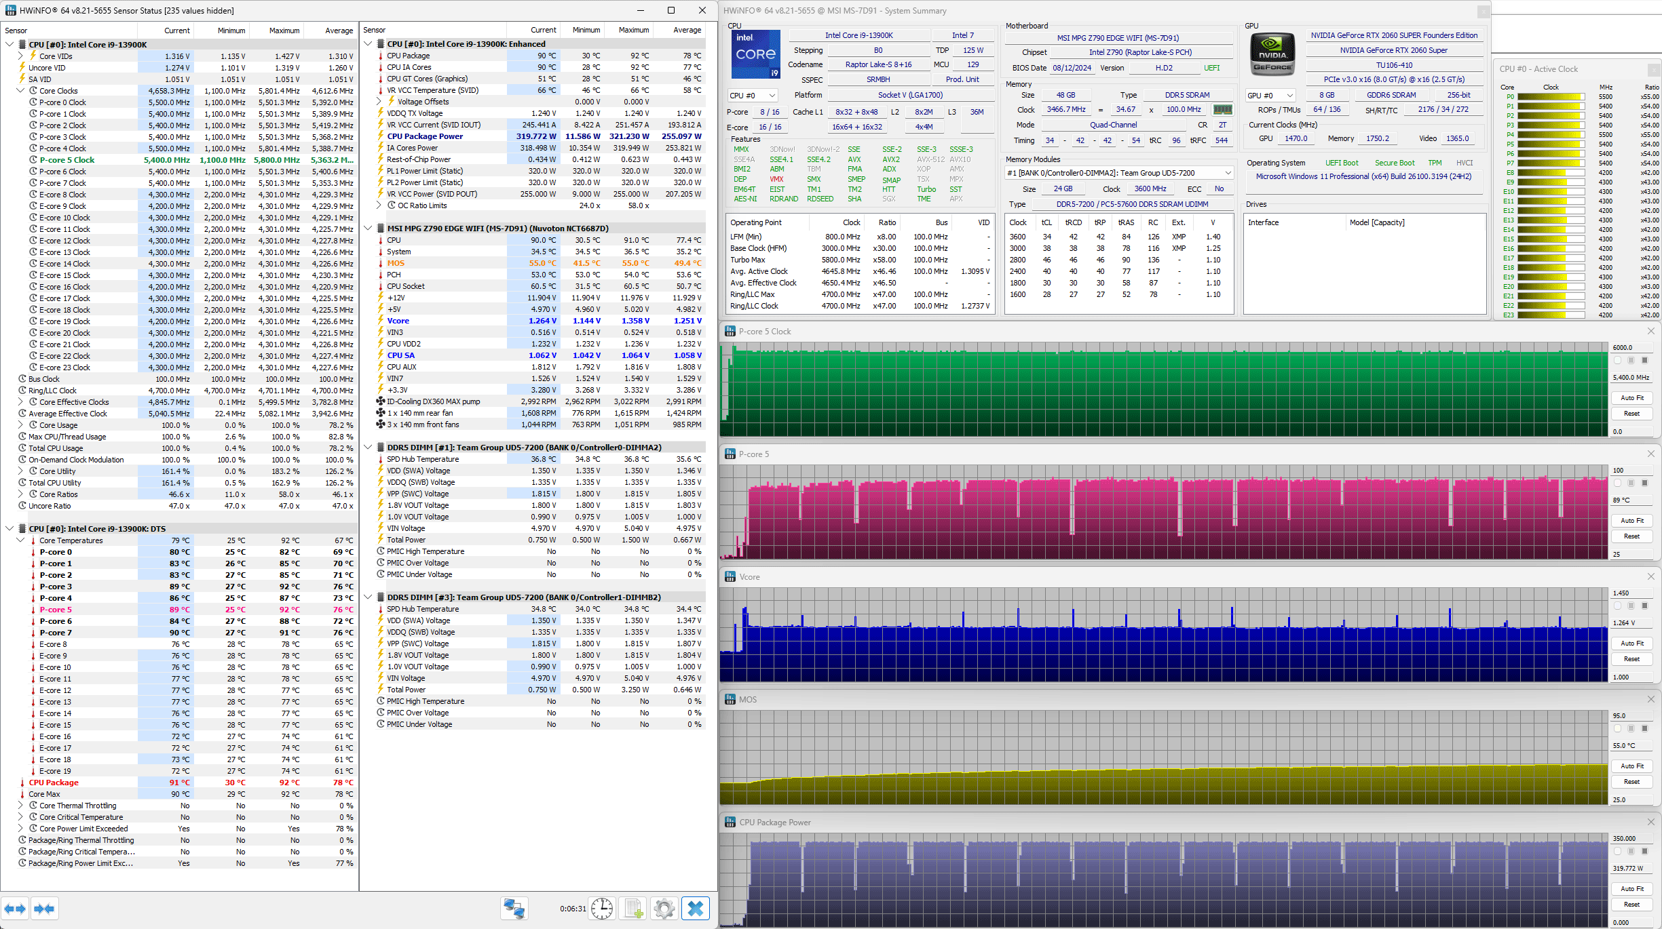
Task: Open the memory module selection dropdown
Action: (1119, 173)
